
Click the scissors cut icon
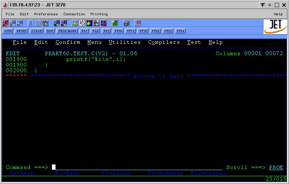(x=31, y=23)
